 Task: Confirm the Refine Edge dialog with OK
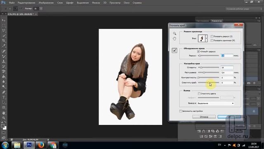[x=229, y=117]
